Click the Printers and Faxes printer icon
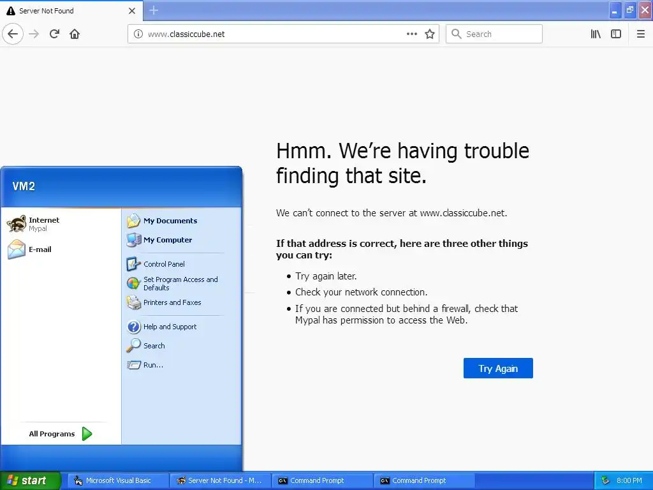This screenshot has height=490, width=653. click(134, 302)
